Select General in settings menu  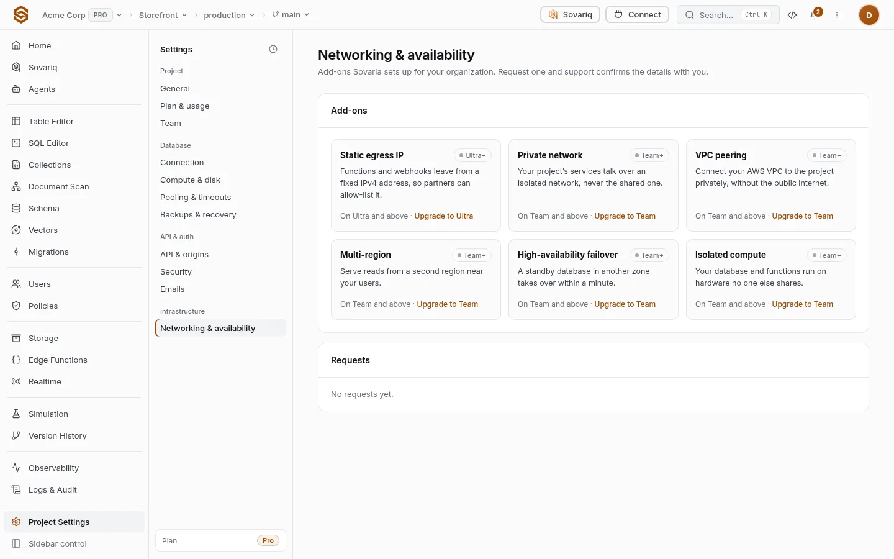pyautogui.click(x=220, y=89)
